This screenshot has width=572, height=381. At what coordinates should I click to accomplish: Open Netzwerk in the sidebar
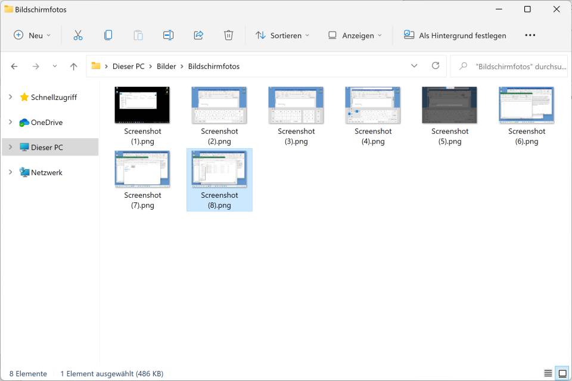coord(46,172)
